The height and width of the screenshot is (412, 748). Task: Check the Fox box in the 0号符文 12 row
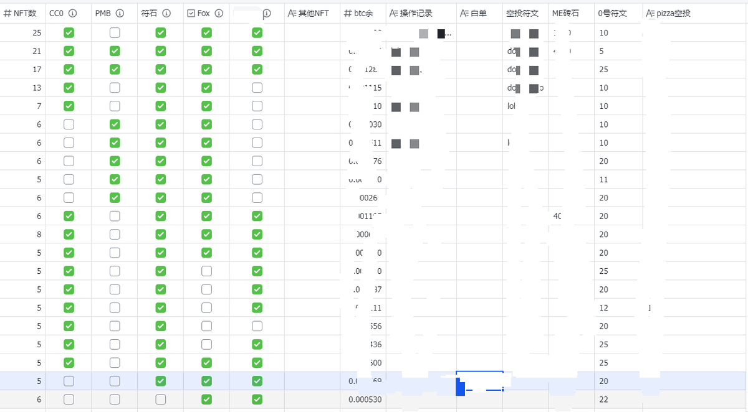point(206,307)
